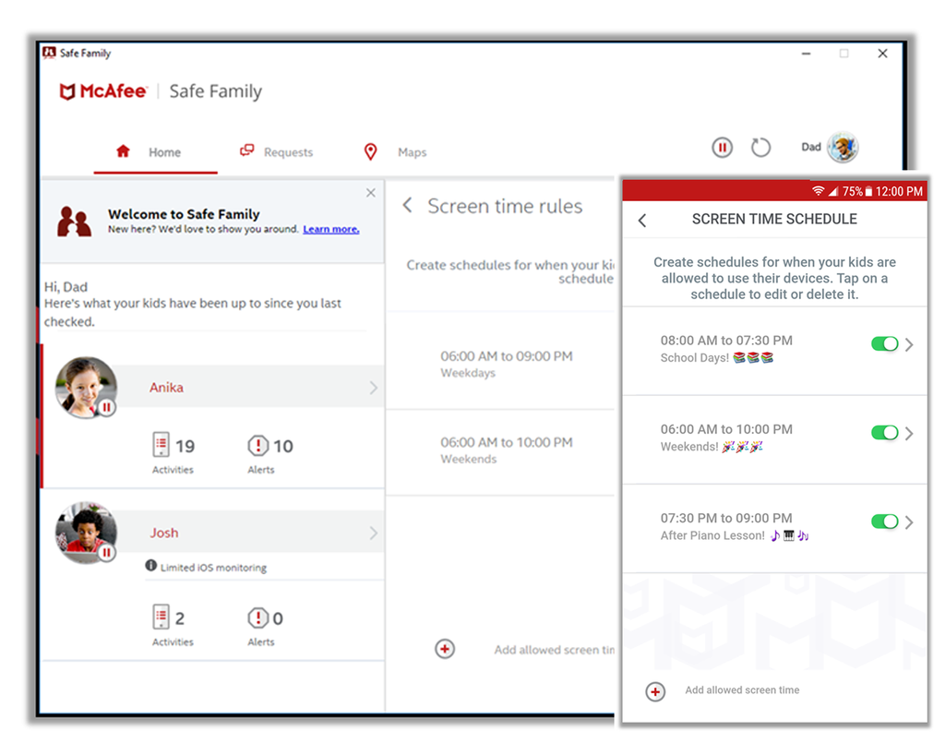Disable the School Days schedule toggle
The height and width of the screenshot is (743, 945).
pyautogui.click(x=885, y=342)
